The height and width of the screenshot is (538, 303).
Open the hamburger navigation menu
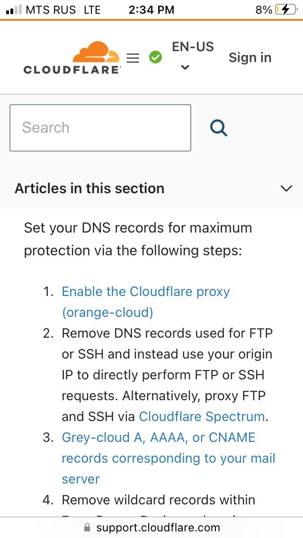[133, 58]
